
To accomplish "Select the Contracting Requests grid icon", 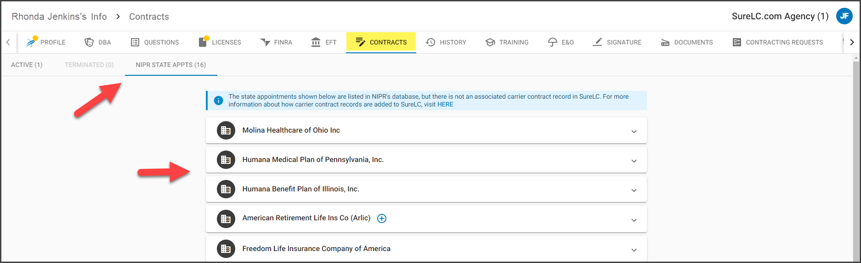I will click(x=737, y=42).
